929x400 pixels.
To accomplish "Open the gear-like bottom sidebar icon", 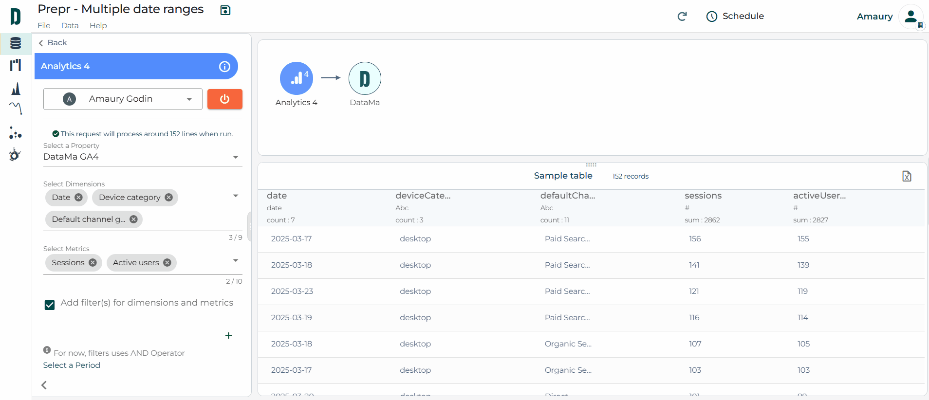I will (x=15, y=155).
